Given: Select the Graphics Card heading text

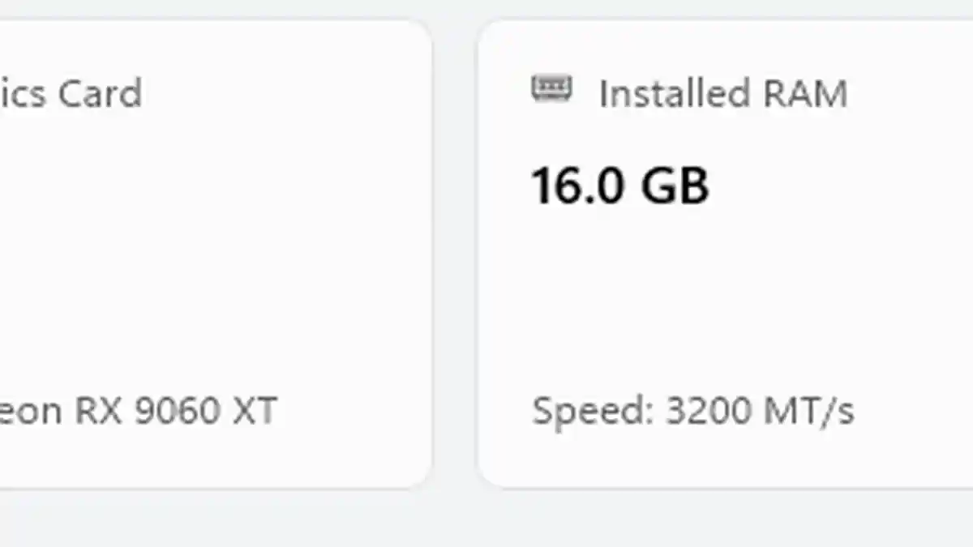Looking at the screenshot, I should (71, 93).
